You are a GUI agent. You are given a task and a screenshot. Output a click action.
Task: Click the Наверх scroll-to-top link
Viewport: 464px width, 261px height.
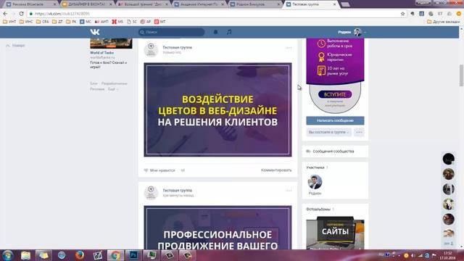pos(15,46)
